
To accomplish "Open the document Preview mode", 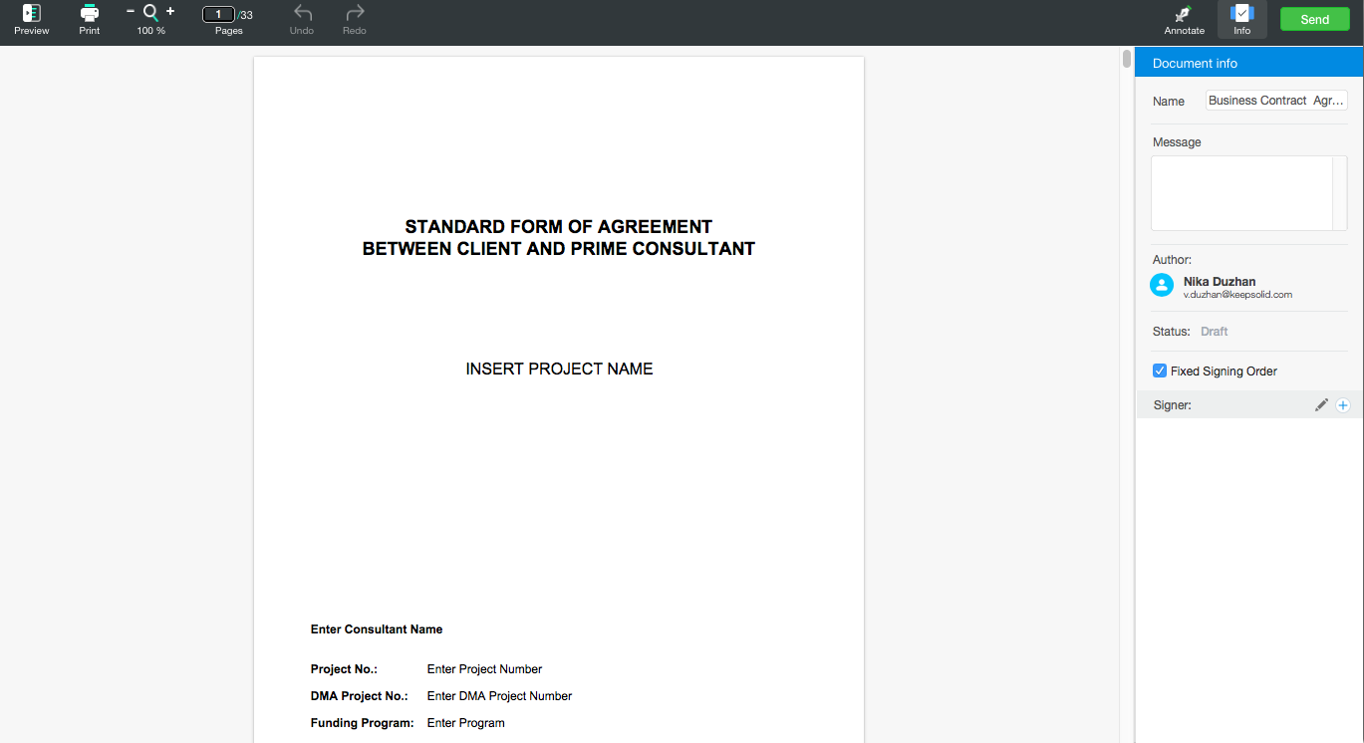I will (31, 20).
